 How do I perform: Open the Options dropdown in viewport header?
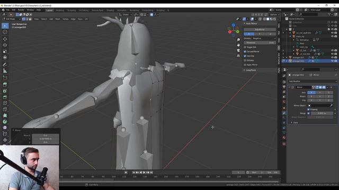point(274,15)
